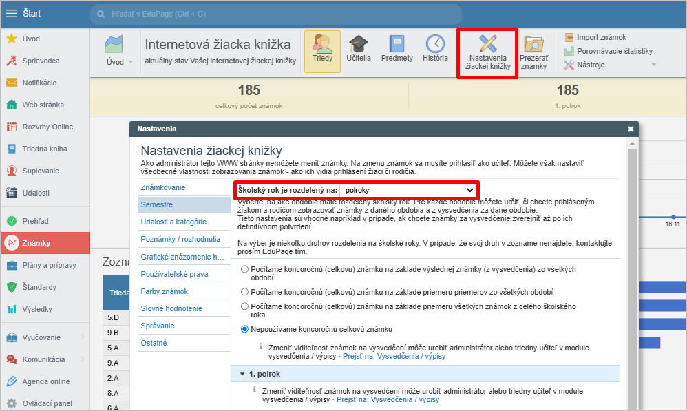Open Správanie settings tab

184,326
